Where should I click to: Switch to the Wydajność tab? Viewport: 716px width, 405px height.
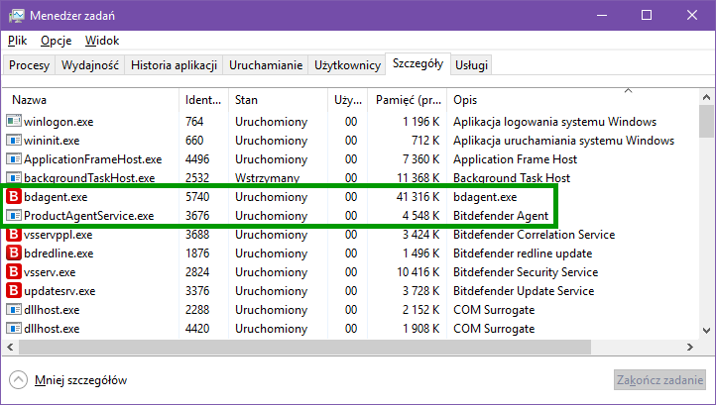90,65
